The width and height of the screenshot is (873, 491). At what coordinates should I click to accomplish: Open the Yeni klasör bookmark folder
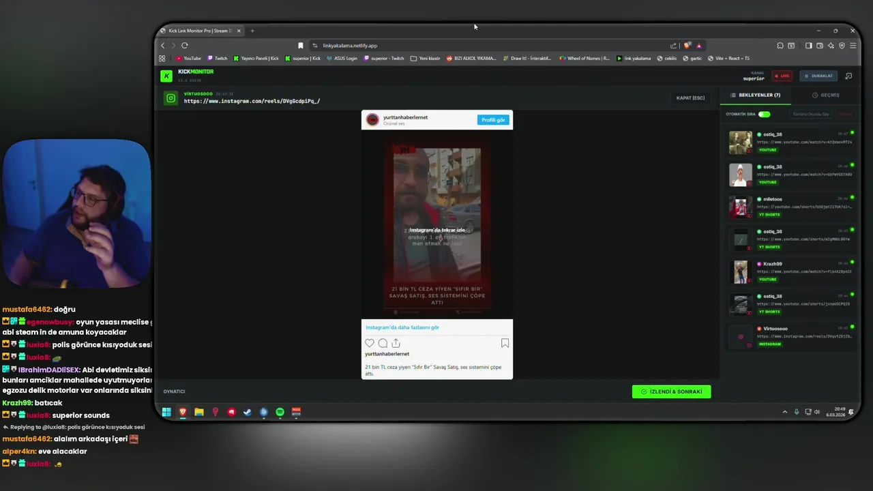click(425, 58)
